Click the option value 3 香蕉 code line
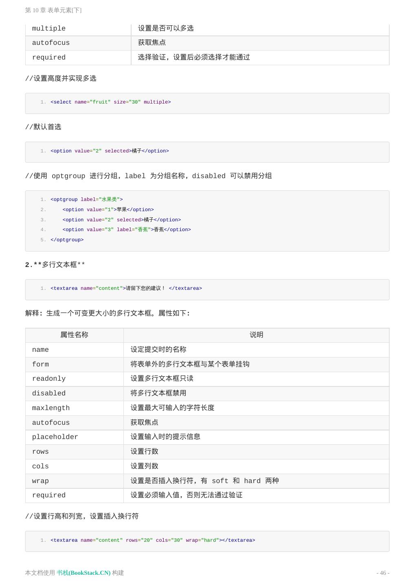The image size is (415, 587). click(x=127, y=230)
